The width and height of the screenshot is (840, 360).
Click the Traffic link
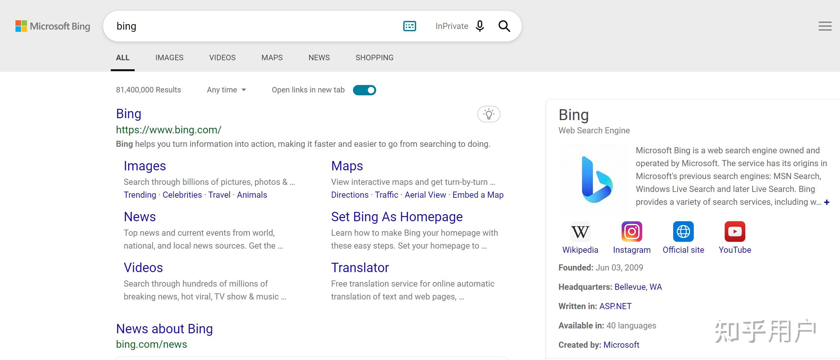pyautogui.click(x=387, y=195)
